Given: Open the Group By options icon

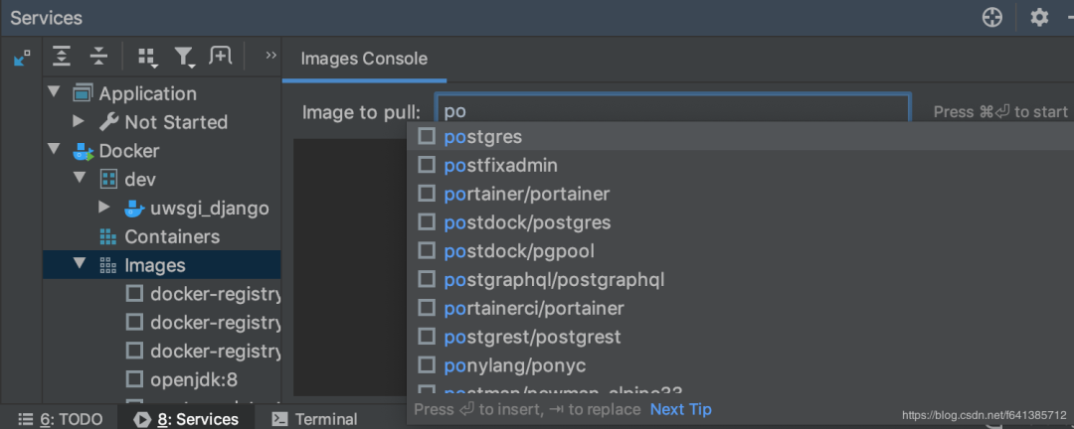Looking at the screenshot, I should tap(147, 58).
